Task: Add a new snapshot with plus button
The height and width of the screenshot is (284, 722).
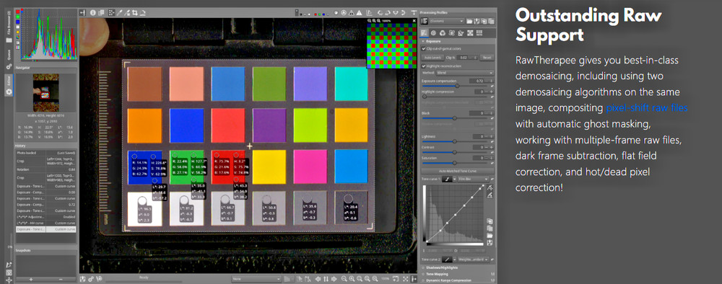Action: pos(31,279)
